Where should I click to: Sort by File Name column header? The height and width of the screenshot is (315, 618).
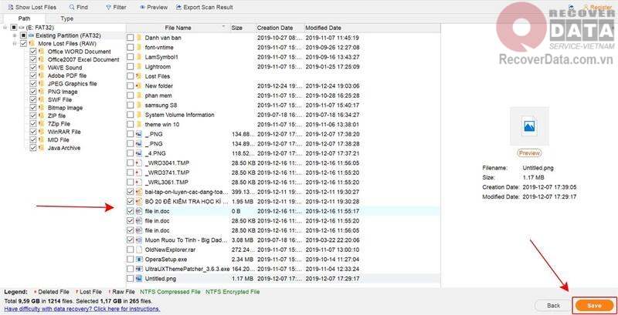coord(178,28)
